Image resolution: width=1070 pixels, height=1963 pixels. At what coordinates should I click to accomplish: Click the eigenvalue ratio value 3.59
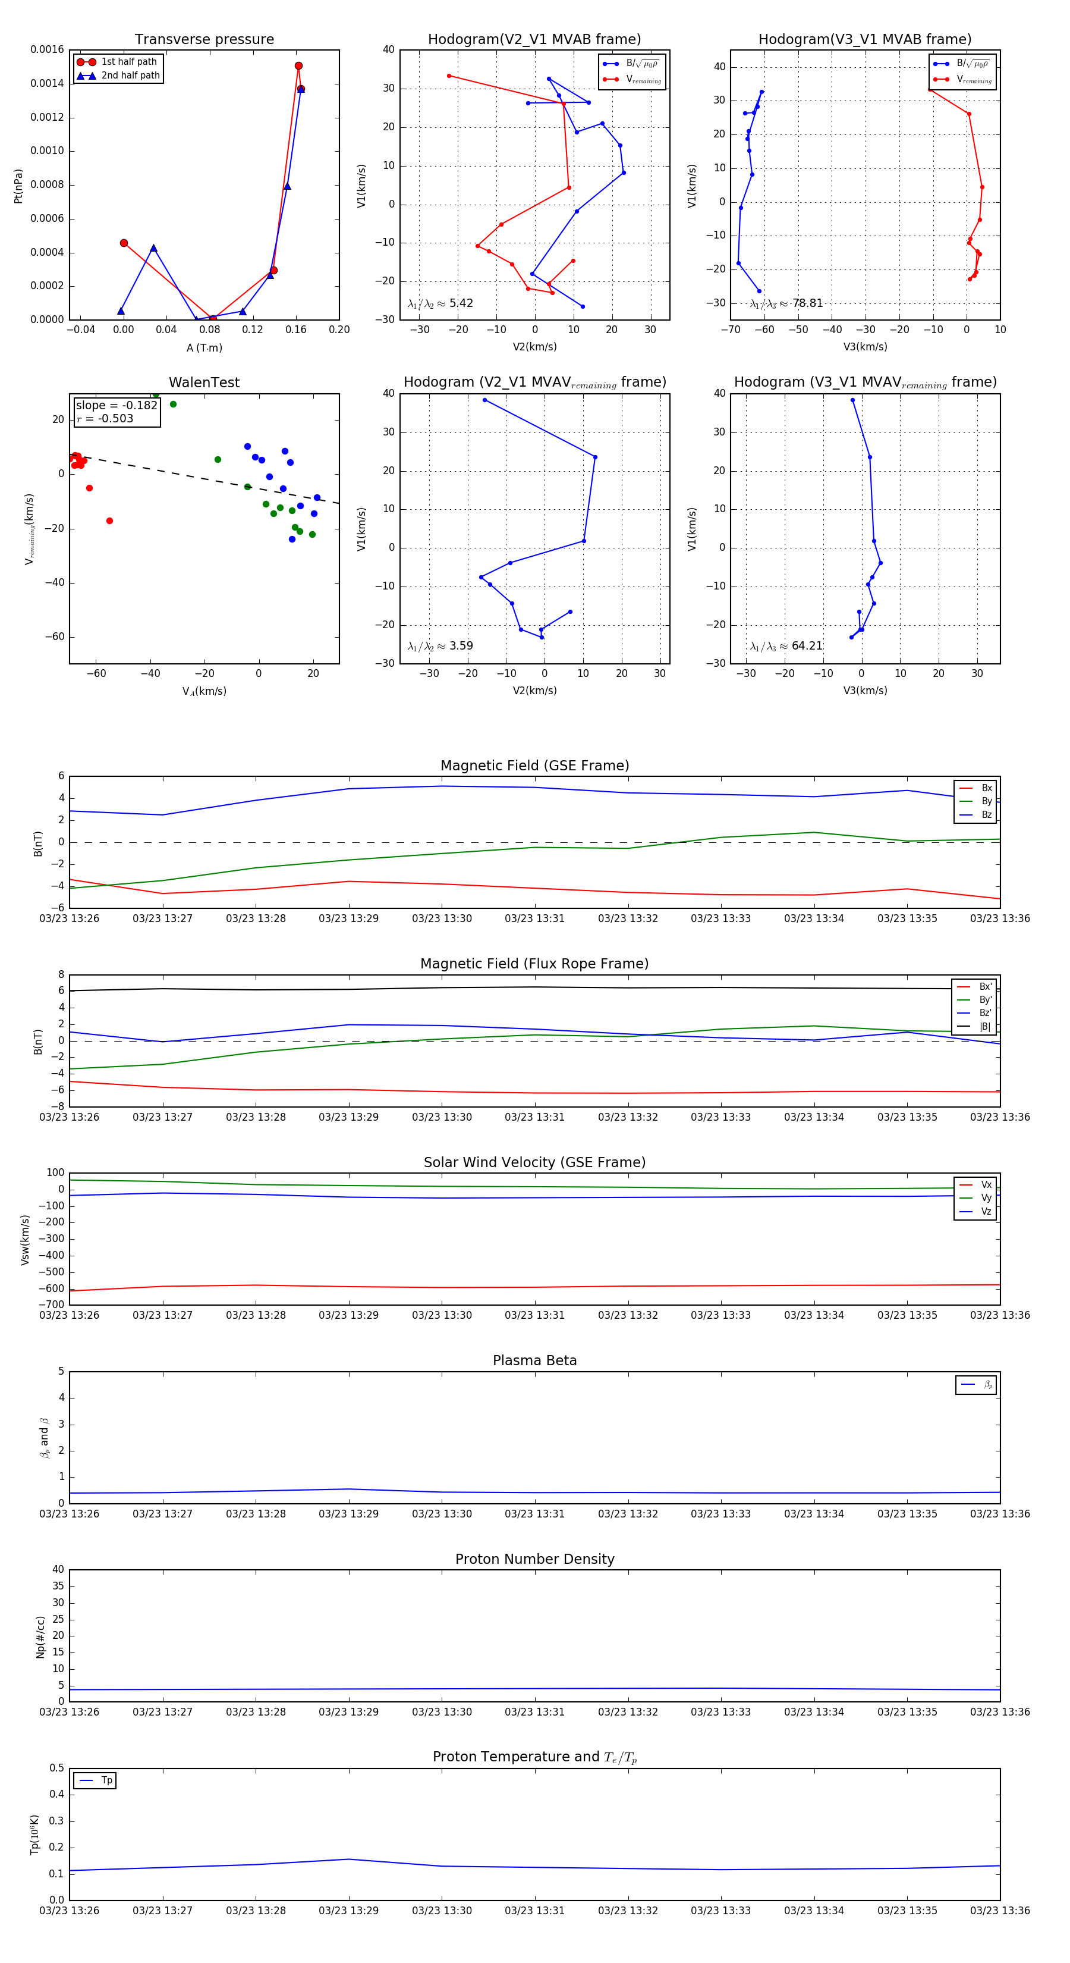pyautogui.click(x=461, y=646)
